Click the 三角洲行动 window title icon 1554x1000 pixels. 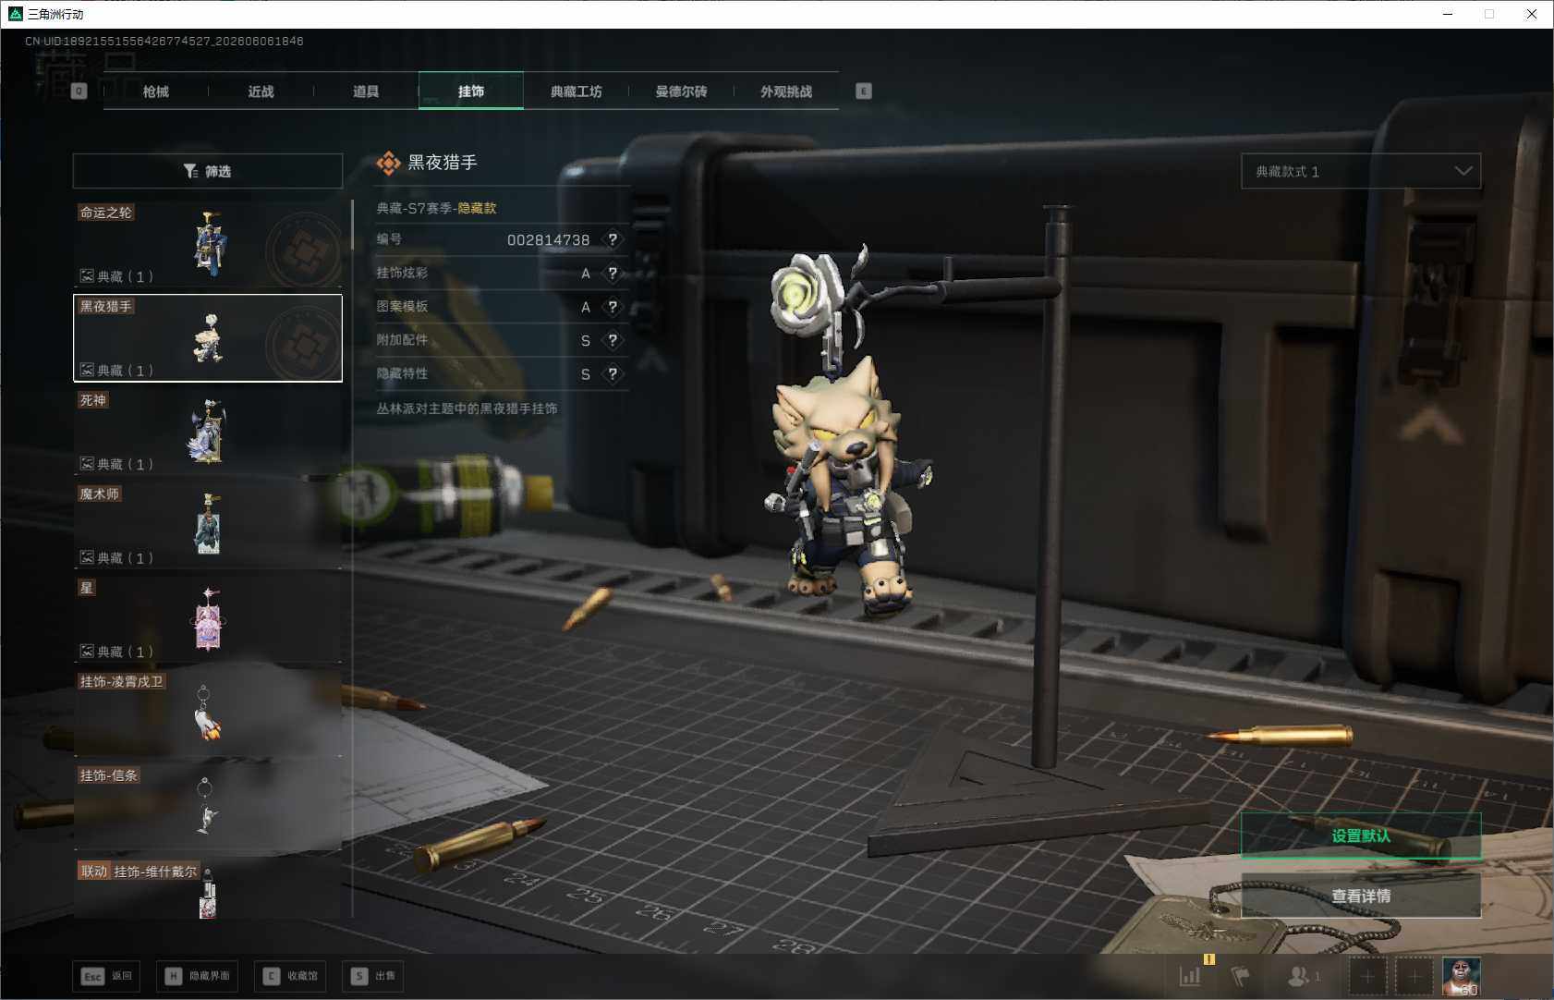click(15, 14)
